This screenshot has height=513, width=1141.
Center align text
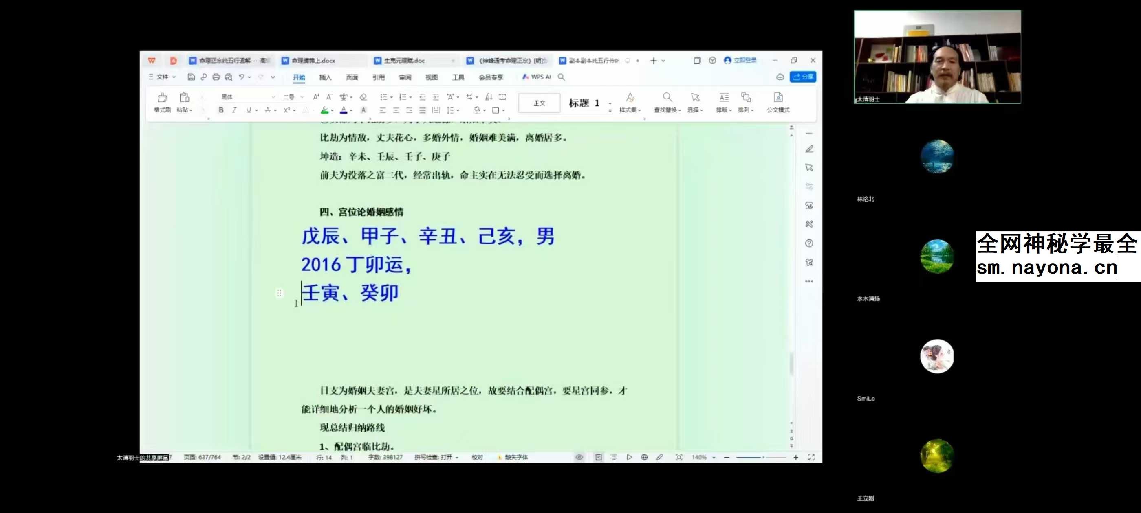pos(396,110)
